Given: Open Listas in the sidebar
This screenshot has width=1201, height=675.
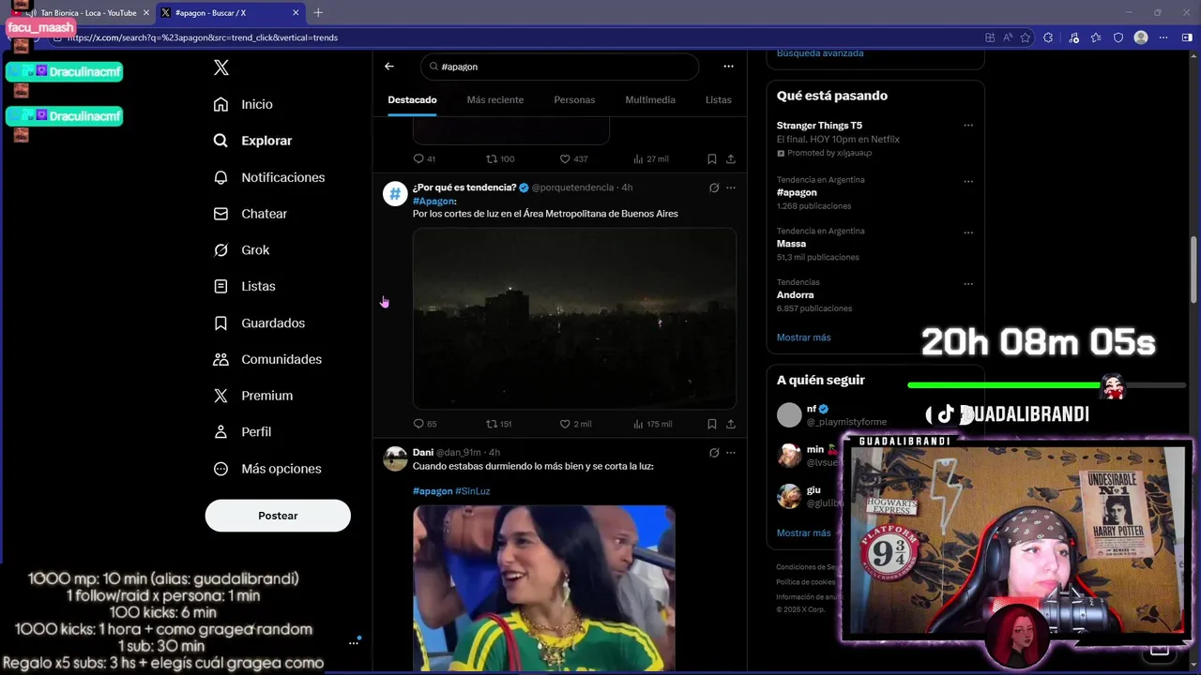Looking at the screenshot, I should 244,286.
